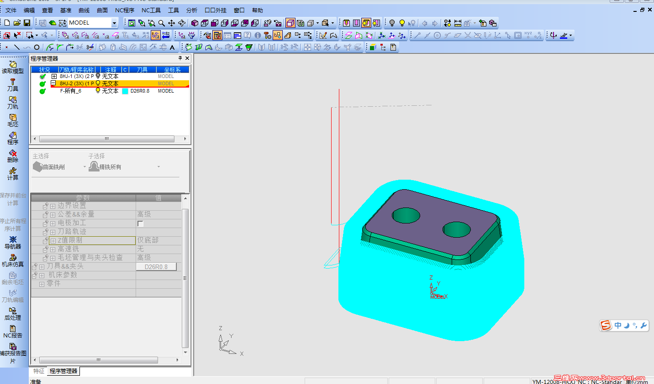Open the 刀具 (cutter) sidebar tool
The image size is (654, 384).
[13, 85]
